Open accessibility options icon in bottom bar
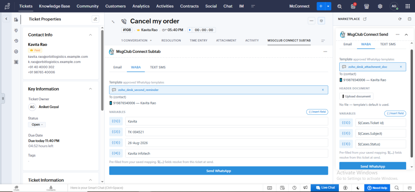This screenshot has width=415, height=192. point(345,188)
